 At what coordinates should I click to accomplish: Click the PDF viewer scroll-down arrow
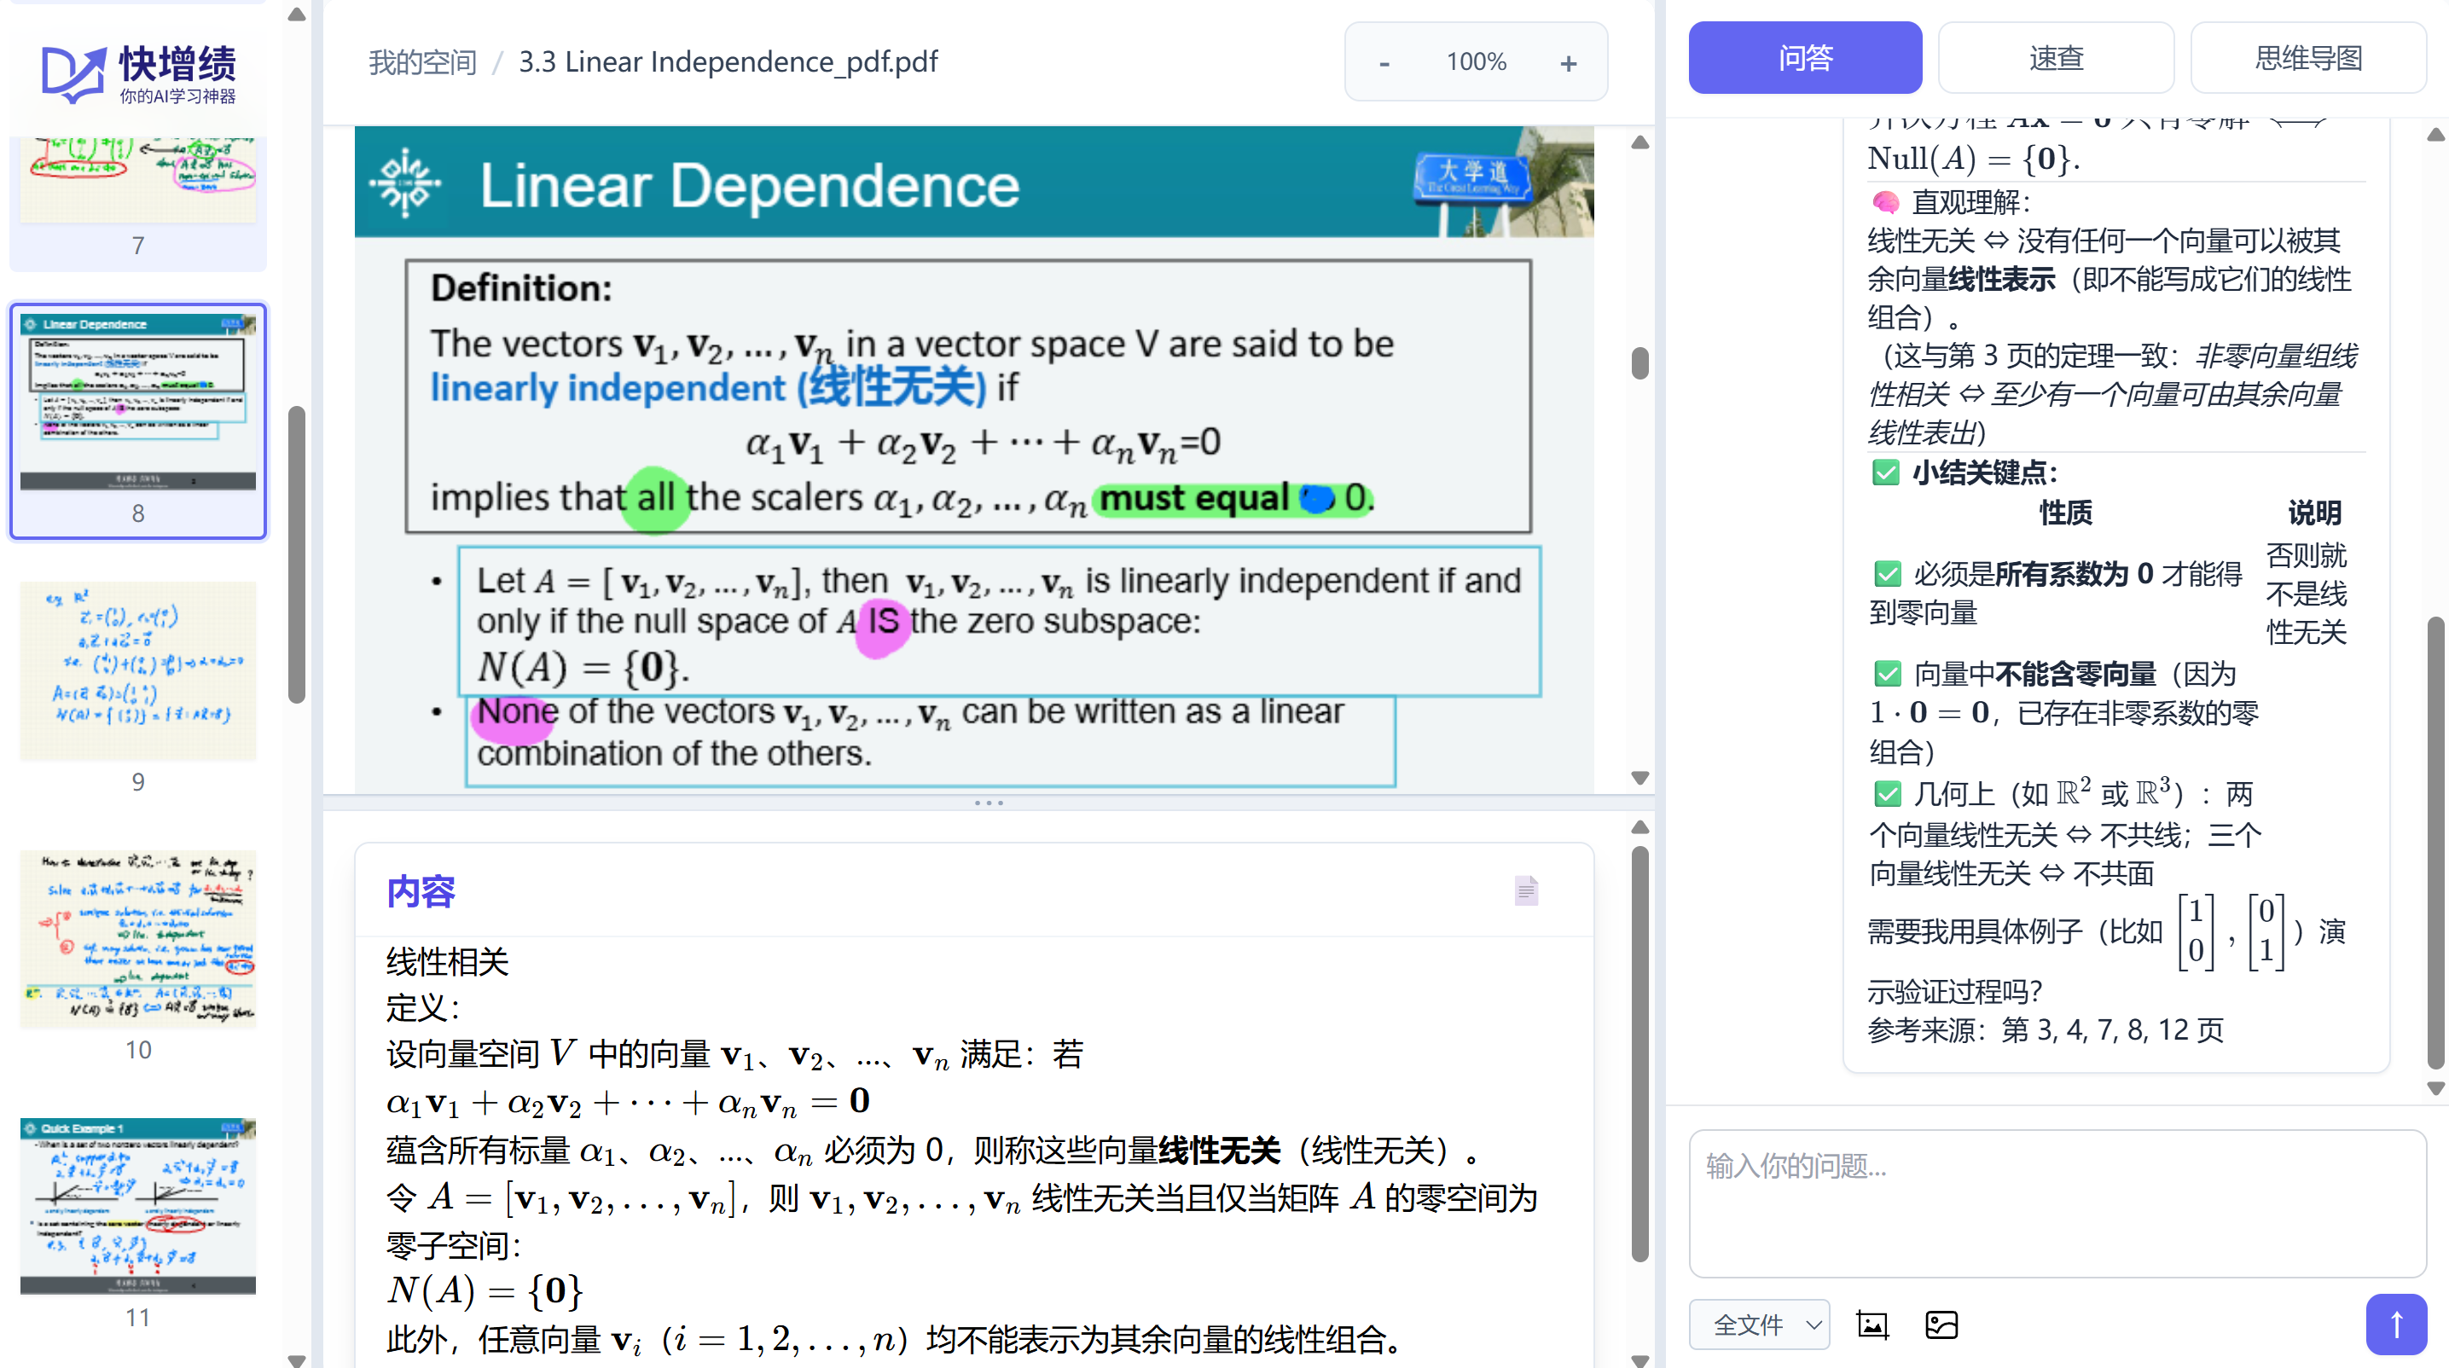click(x=1639, y=777)
